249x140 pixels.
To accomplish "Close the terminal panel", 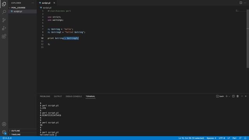I will (x=245, y=96).
